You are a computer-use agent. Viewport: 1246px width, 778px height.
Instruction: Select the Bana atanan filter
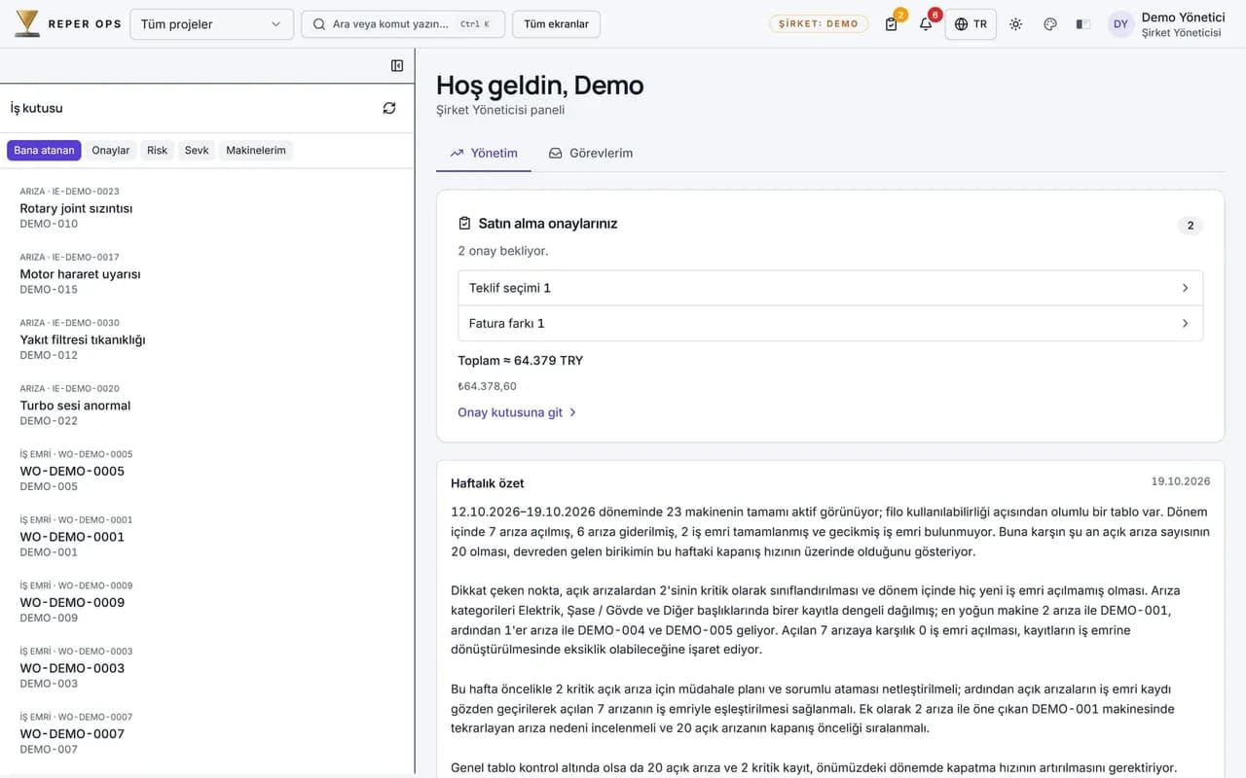point(44,151)
